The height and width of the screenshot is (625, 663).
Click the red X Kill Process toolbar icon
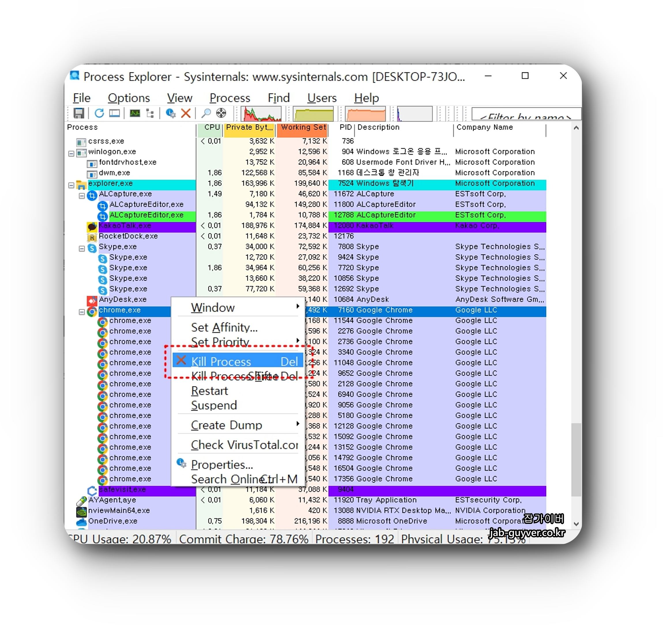click(x=186, y=113)
